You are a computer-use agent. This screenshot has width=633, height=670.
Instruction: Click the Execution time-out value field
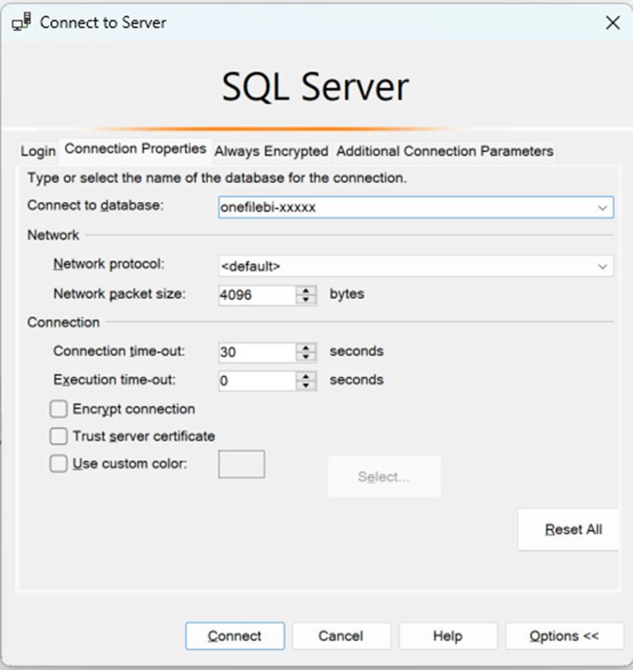pyautogui.click(x=258, y=380)
